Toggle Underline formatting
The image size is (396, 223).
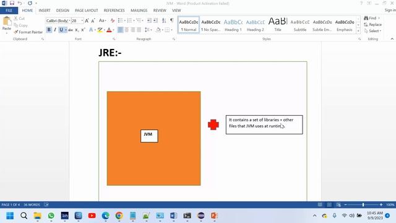[61, 30]
